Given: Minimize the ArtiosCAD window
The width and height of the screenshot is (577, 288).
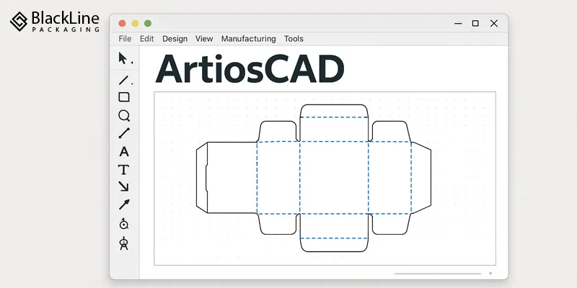Looking at the screenshot, I should 458,24.
